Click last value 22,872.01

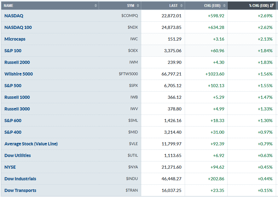click(171, 16)
